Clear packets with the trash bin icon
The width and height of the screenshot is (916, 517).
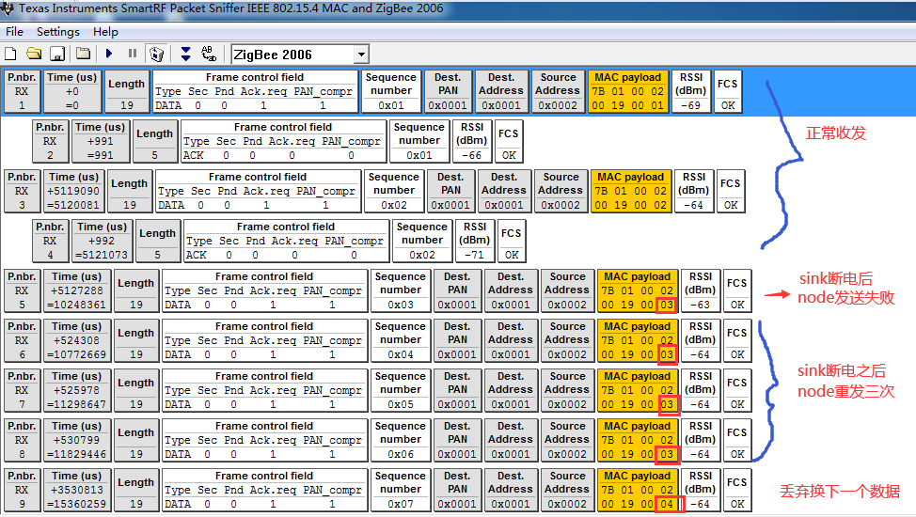pyautogui.click(x=156, y=55)
